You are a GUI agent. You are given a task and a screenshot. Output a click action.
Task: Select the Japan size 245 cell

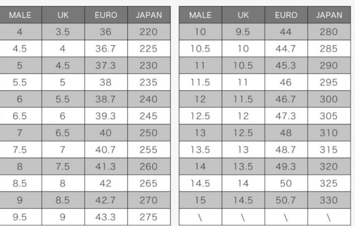point(149,116)
